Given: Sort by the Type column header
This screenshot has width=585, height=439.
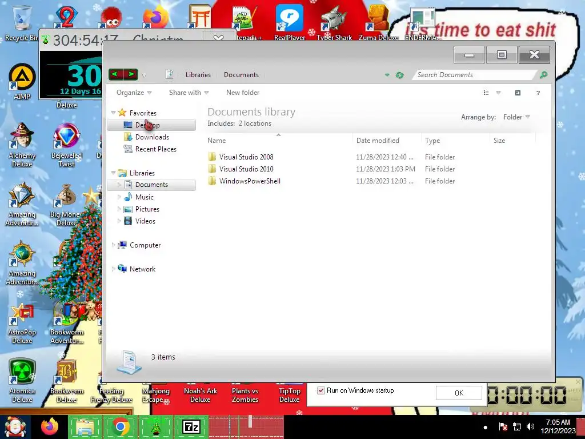Looking at the screenshot, I should [x=455, y=141].
